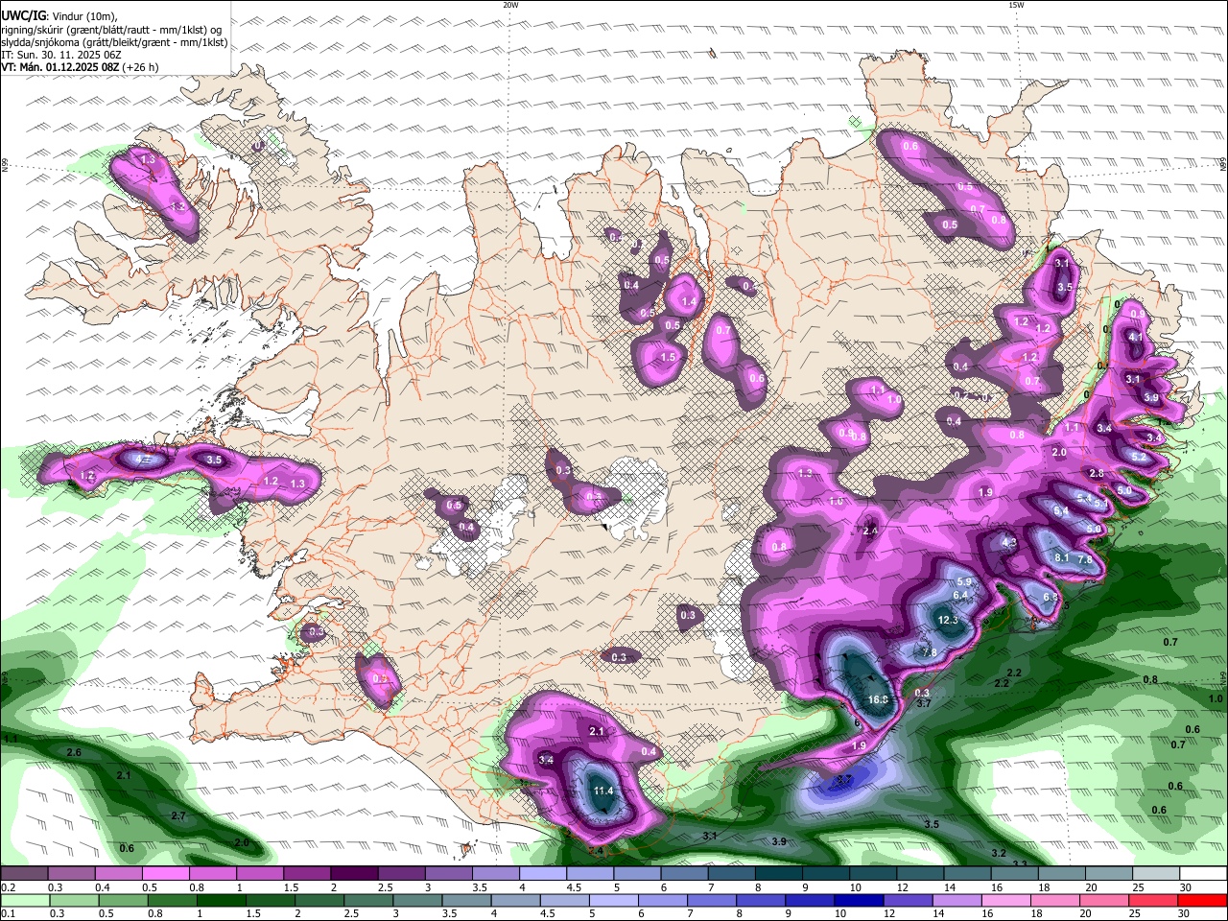This screenshot has width=1228, height=921.
Task: Click the violet 12 rain legend swatch
Action: pos(908,900)
